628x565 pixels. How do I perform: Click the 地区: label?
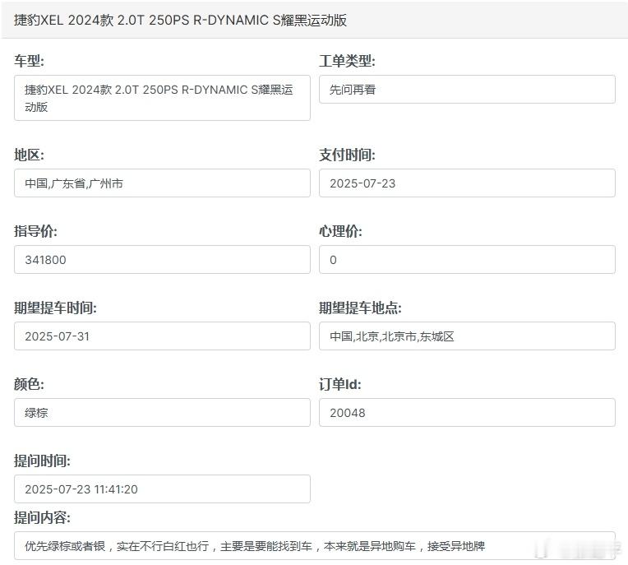29,155
